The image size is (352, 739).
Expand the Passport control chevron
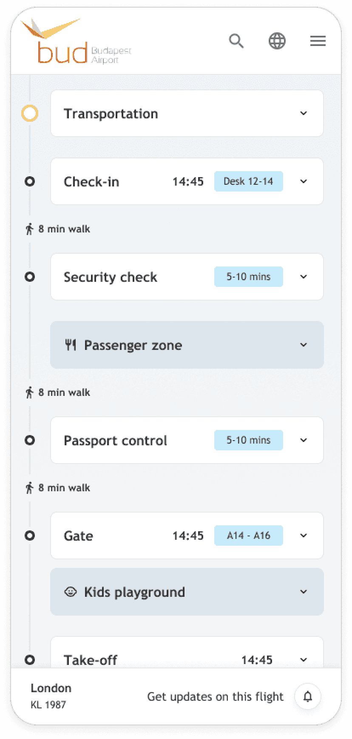tap(304, 440)
